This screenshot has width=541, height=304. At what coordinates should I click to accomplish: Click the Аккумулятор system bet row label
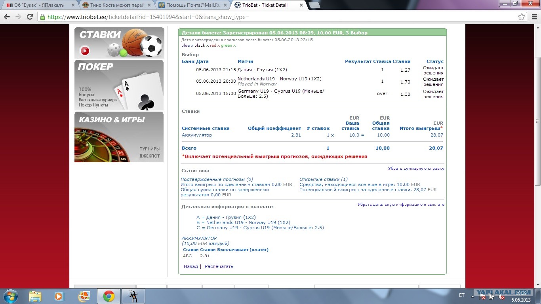197,135
